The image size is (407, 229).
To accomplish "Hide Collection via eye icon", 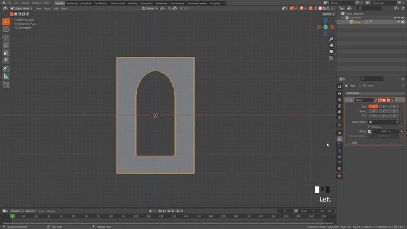I will point(399,18).
